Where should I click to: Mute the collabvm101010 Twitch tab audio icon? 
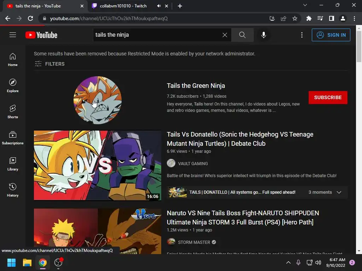click(x=159, y=6)
